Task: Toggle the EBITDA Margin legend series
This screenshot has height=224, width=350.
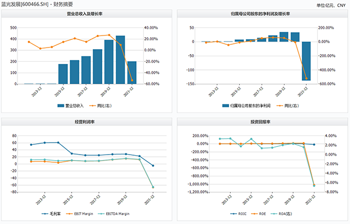Action: 114,214
